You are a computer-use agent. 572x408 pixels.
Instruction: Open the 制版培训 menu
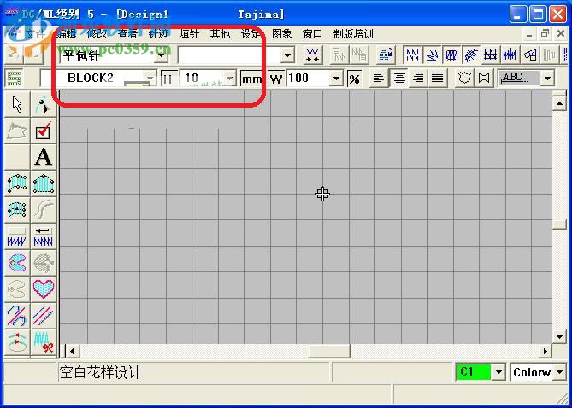click(353, 33)
